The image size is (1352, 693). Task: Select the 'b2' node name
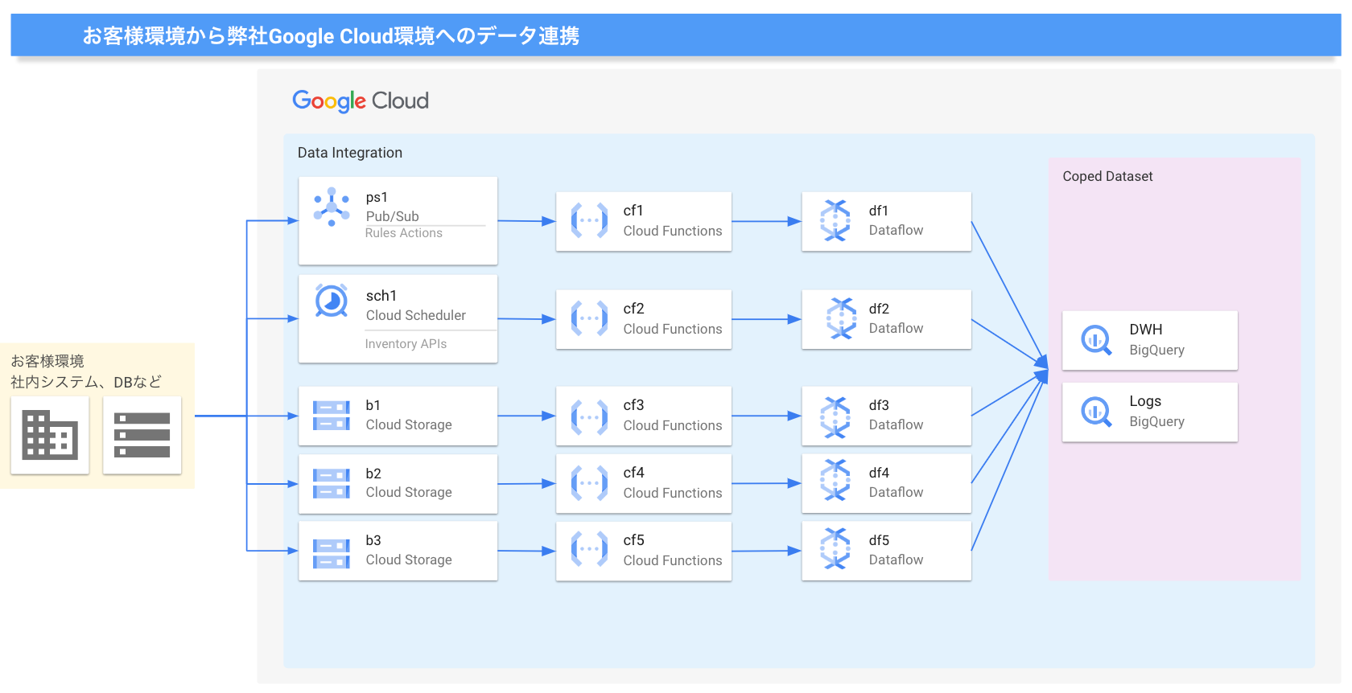coord(373,474)
